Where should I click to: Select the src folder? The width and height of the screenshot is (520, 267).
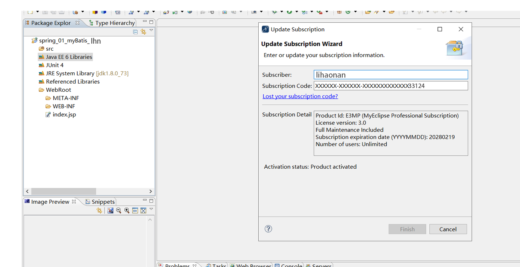click(x=46, y=49)
